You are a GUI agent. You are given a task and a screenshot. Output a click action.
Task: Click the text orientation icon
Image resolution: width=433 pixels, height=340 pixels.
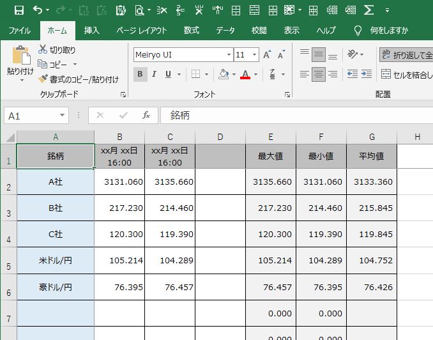click(x=353, y=55)
